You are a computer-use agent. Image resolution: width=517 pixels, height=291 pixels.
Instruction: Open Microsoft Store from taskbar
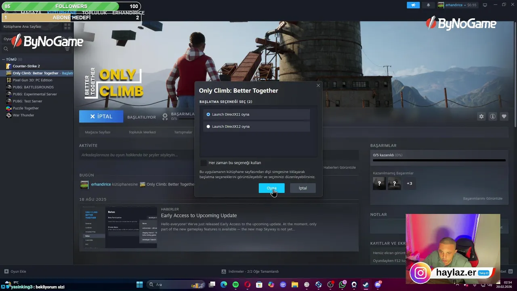tap(259, 285)
